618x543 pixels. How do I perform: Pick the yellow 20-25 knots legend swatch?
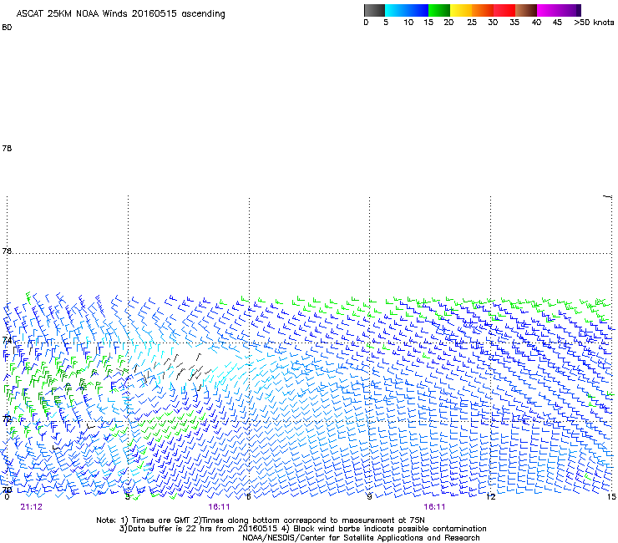click(x=461, y=10)
